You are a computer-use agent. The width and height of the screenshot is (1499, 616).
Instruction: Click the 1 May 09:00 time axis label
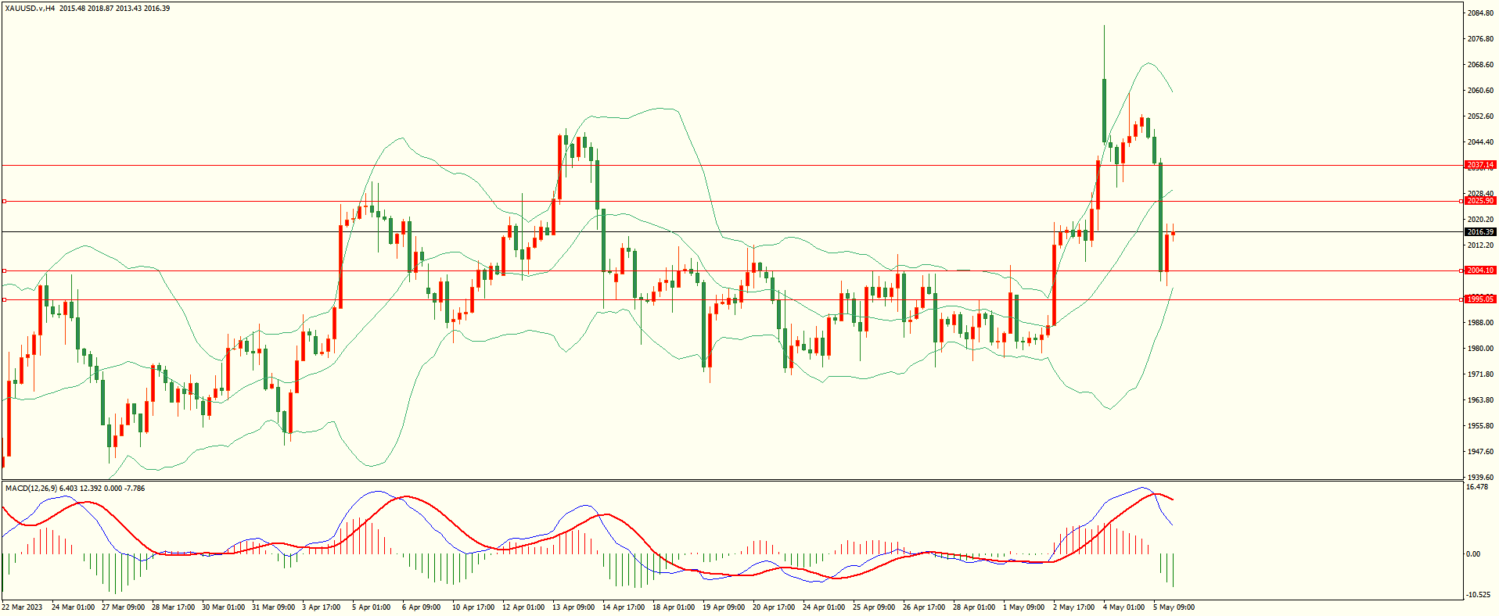(1024, 607)
